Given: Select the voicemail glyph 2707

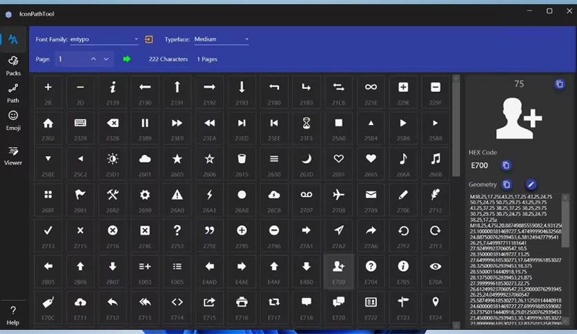Looking at the screenshot, I should (x=306, y=199).
